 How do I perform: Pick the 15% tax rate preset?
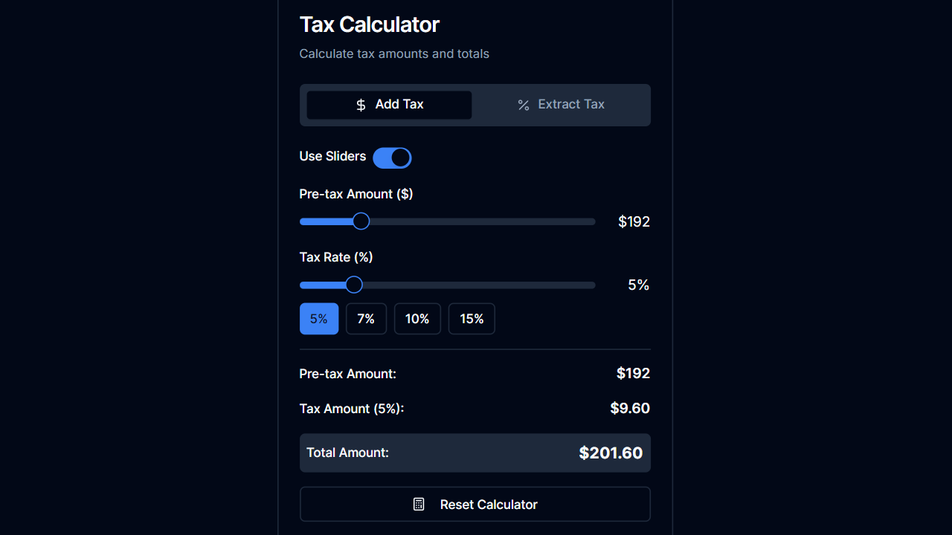click(x=472, y=318)
